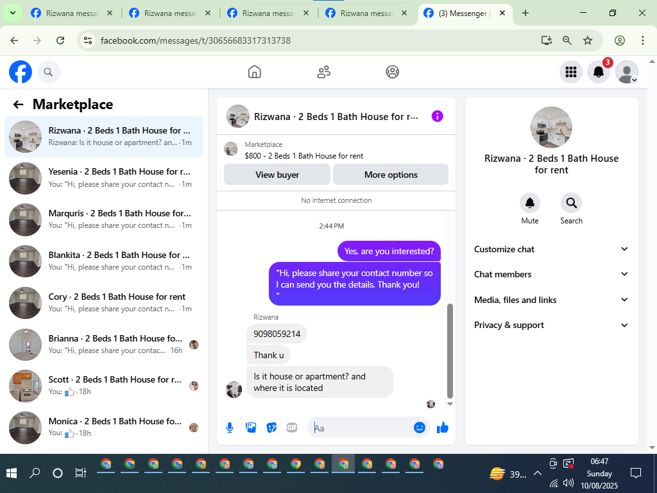Image resolution: width=657 pixels, height=493 pixels.
Task: Click the install app icon in address bar
Action: click(546, 40)
